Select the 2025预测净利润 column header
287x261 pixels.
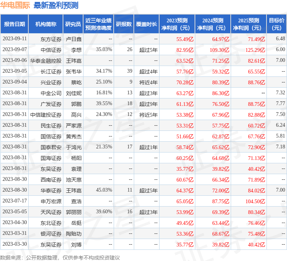click(249, 24)
